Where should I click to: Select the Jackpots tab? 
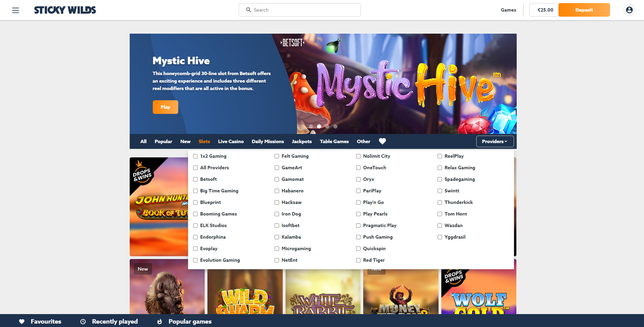pyautogui.click(x=302, y=141)
